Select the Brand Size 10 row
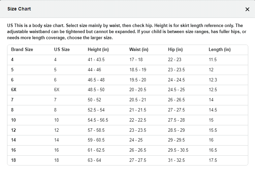Screen dimensions: 255x178 pos(128,120)
